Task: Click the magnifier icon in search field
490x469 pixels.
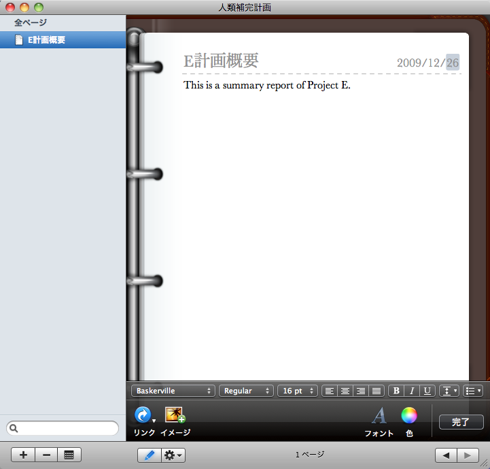Action: (x=14, y=428)
